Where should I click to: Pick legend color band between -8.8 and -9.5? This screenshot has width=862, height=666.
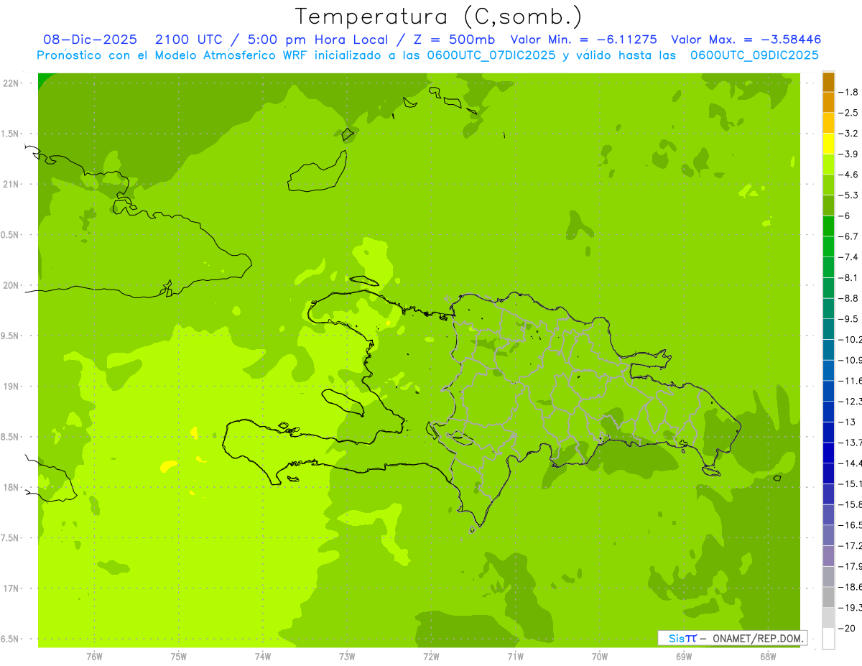point(828,309)
